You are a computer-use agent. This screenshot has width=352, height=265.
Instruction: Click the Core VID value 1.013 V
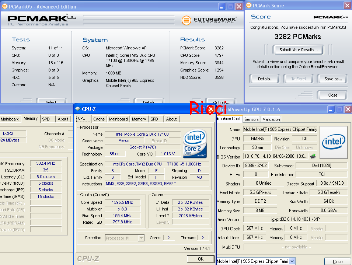coord(168,154)
